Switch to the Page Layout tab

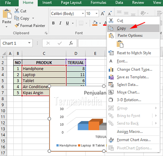71,3
